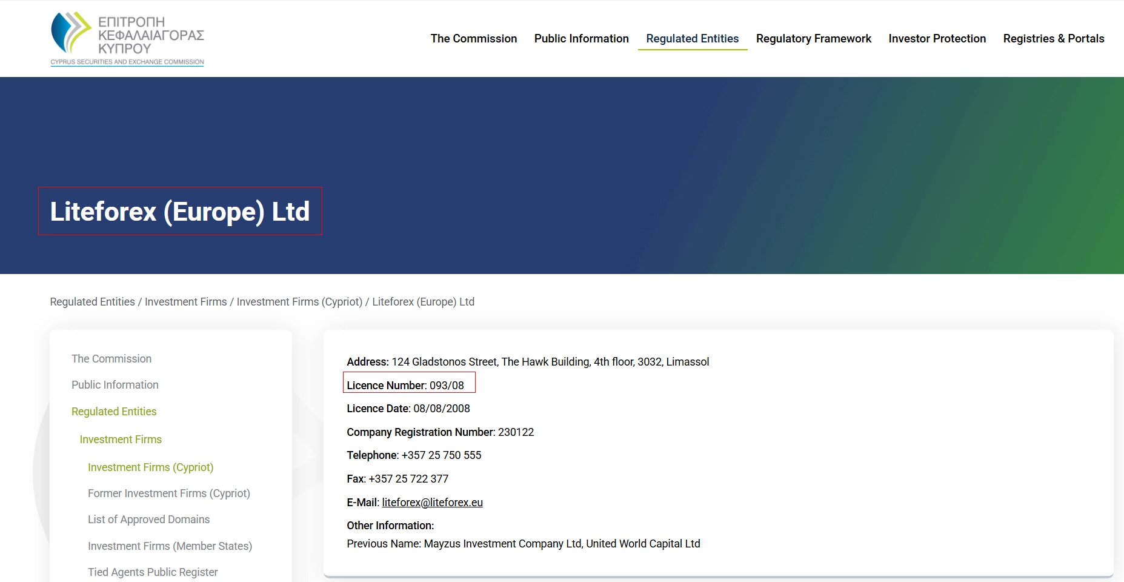1124x582 pixels.
Task: Click the address line with Gladstonos Street
Action: (x=528, y=362)
